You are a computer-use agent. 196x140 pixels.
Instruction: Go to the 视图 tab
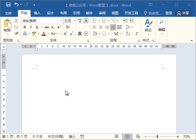pyautogui.click(x=115, y=13)
